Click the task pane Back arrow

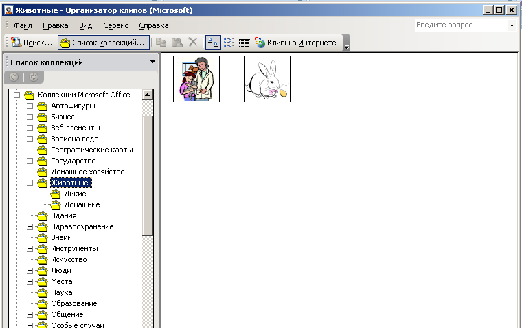14,77
